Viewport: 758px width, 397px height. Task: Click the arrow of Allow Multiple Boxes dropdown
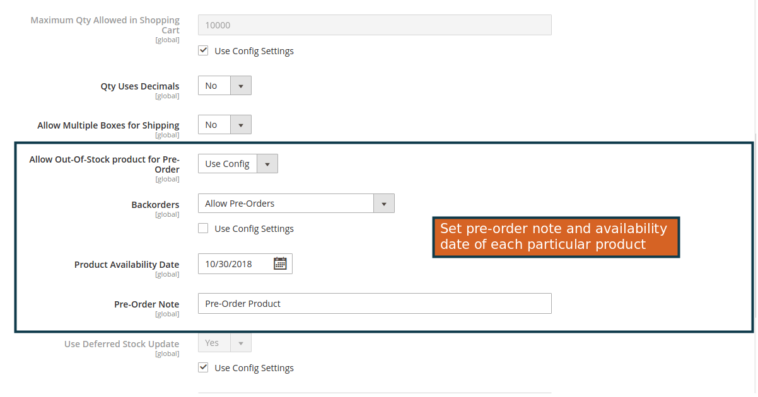tap(240, 125)
